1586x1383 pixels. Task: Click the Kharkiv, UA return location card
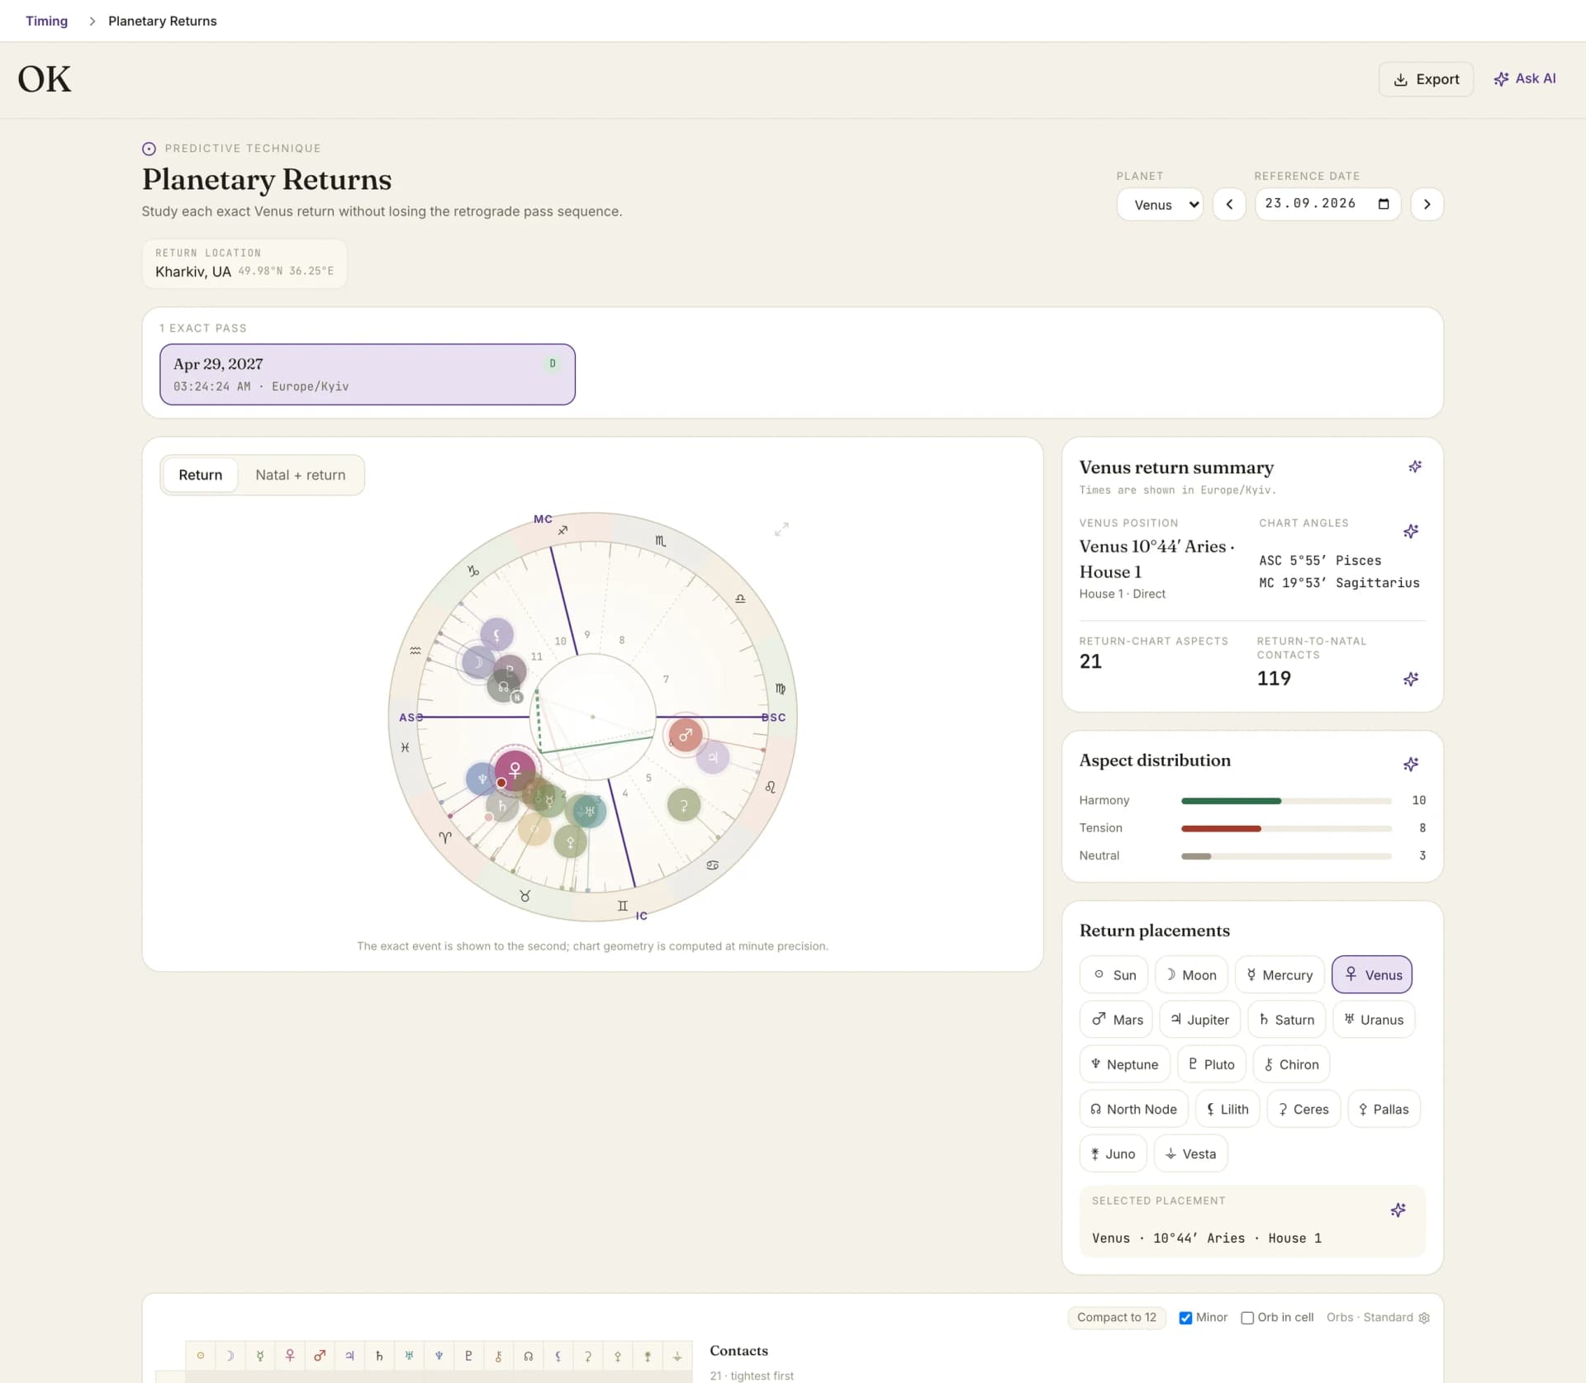[245, 263]
